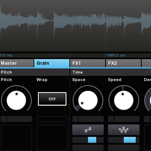Open the FX1 tab
The height and width of the screenshot is (151, 151).
(88, 63)
